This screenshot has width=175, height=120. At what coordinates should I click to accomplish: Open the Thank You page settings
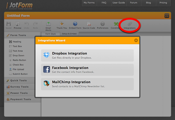pos(62,25)
